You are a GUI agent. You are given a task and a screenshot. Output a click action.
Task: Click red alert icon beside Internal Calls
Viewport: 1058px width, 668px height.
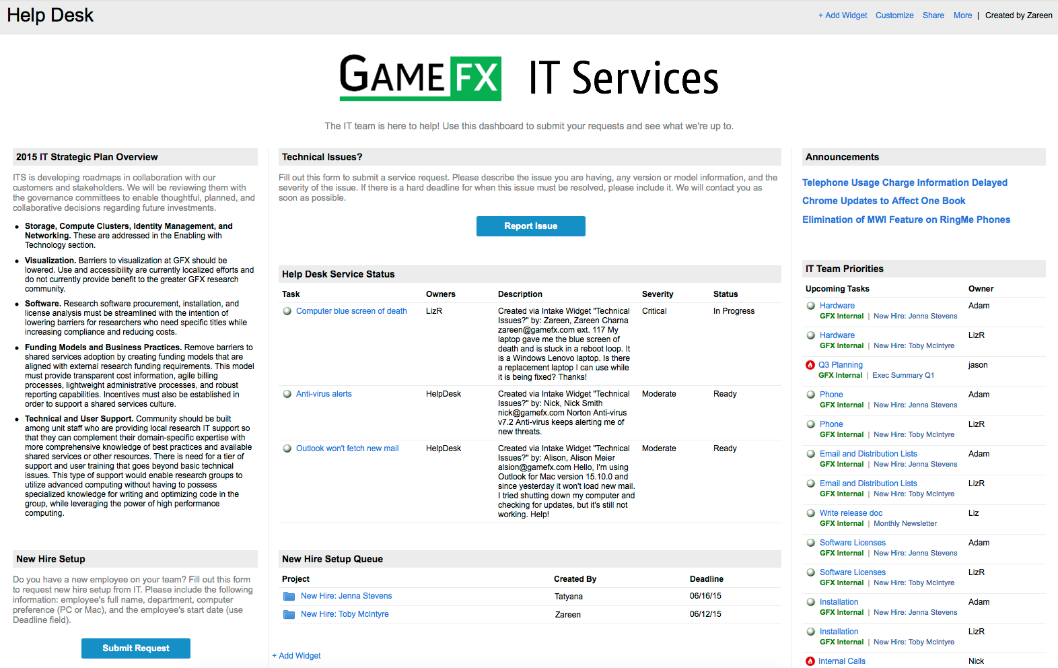810,661
